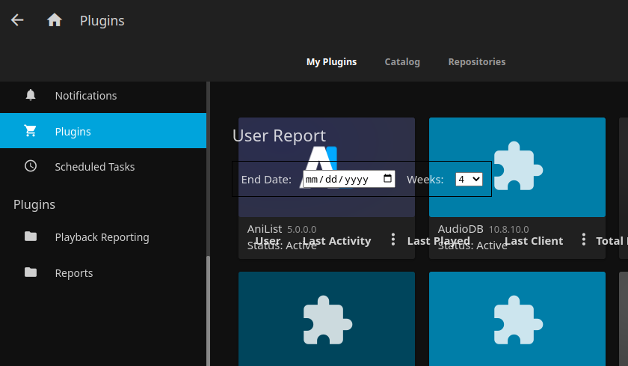Click the Plugins shopping cart icon
Image resolution: width=628 pixels, height=366 pixels.
[x=31, y=131]
